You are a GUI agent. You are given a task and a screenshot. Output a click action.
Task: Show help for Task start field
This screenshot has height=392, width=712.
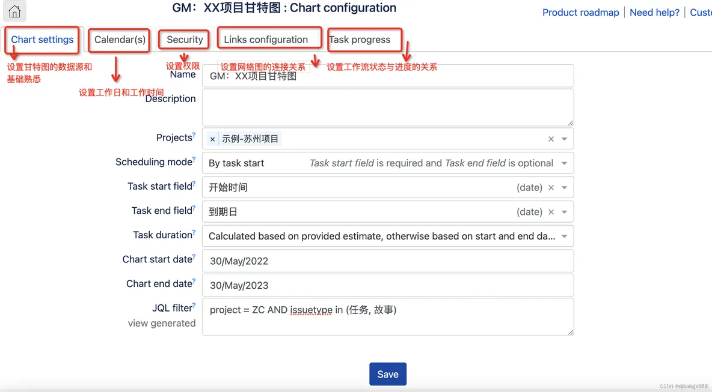194,184
